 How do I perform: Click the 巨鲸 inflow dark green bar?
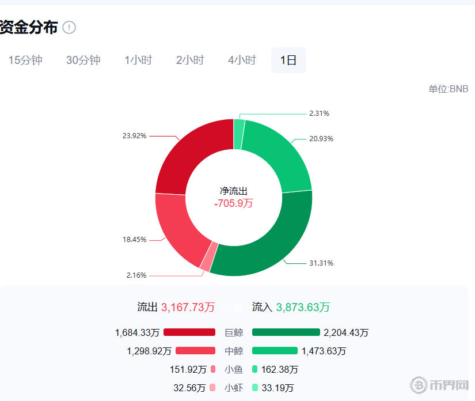(x=286, y=332)
